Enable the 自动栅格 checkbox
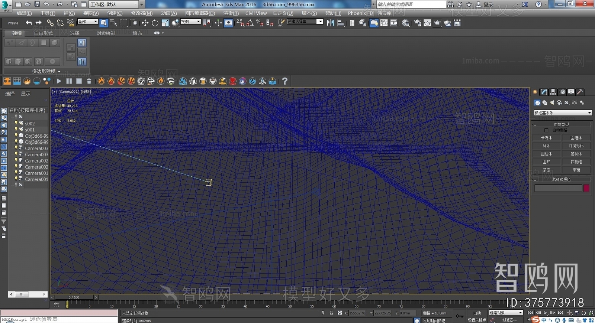The image size is (595, 323). click(x=546, y=130)
